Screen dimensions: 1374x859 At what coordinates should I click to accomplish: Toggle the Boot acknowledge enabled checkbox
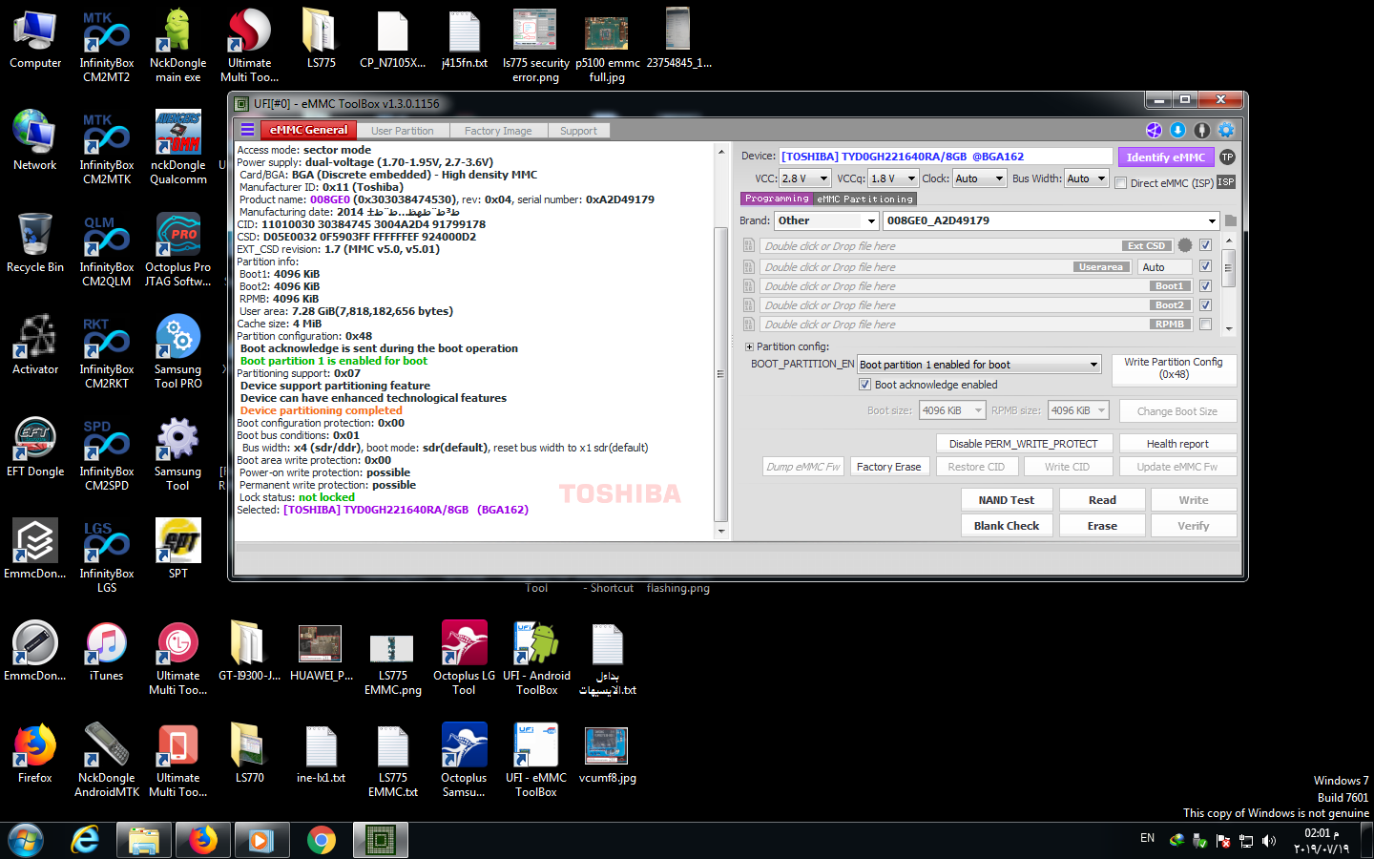point(864,385)
